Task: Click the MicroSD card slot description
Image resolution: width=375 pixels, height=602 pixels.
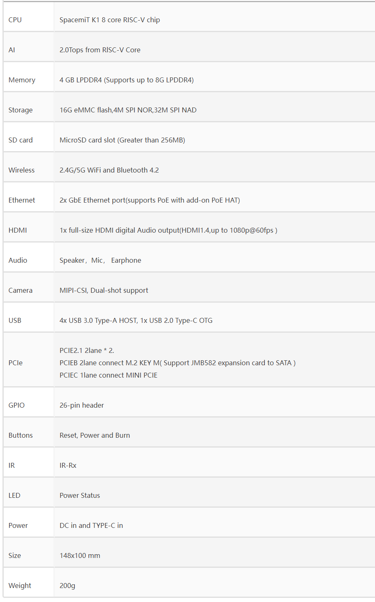Action: pyautogui.click(x=122, y=140)
